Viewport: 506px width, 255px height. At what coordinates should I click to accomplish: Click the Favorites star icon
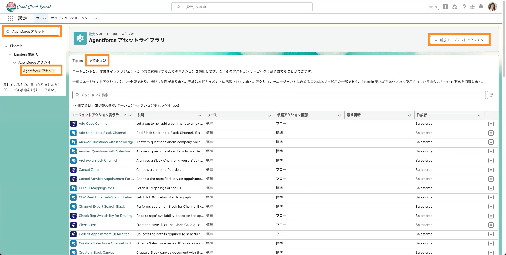pos(431,7)
